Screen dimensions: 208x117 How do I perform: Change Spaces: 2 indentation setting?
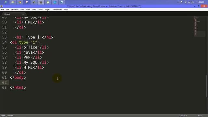pyautogui.click(x=183, y=116)
